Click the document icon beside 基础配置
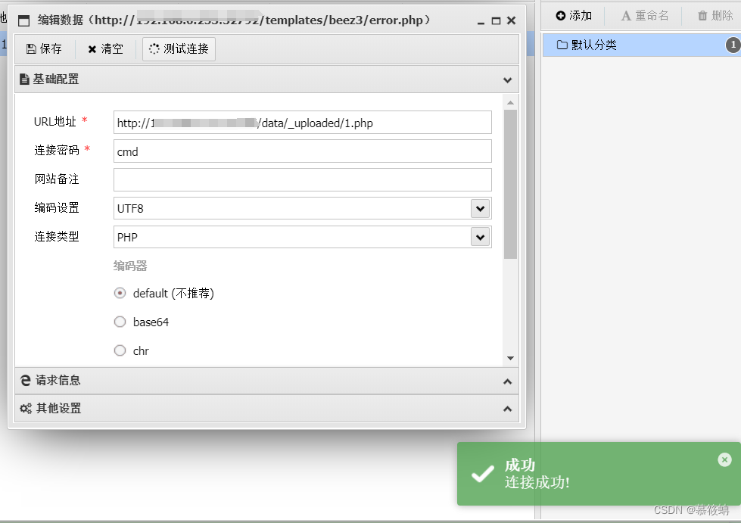This screenshot has height=523, width=741. 24,79
